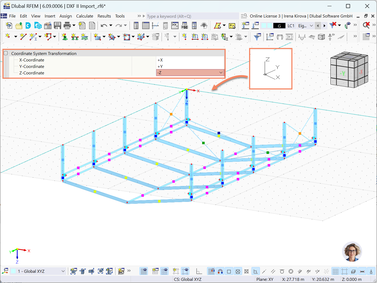Screen dimensions: 377x283
Task: Activate the New Line tool
Action: (23, 37)
